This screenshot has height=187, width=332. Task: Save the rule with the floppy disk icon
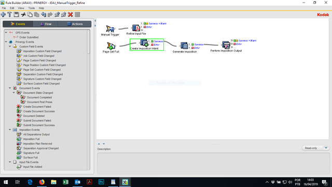(x=16, y=15)
